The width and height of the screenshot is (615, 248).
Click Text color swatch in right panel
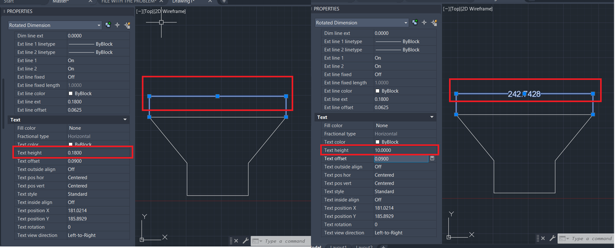click(377, 142)
